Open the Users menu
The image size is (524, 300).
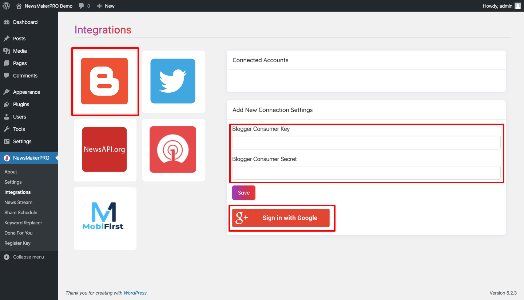pyautogui.click(x=29, y=117)
